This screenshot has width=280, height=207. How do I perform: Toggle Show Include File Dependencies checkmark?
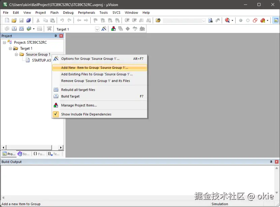pyautogui.click(x=56, y=114)
